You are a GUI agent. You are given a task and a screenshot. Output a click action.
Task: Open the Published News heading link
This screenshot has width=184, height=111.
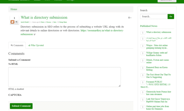click(x=149, y=26)
